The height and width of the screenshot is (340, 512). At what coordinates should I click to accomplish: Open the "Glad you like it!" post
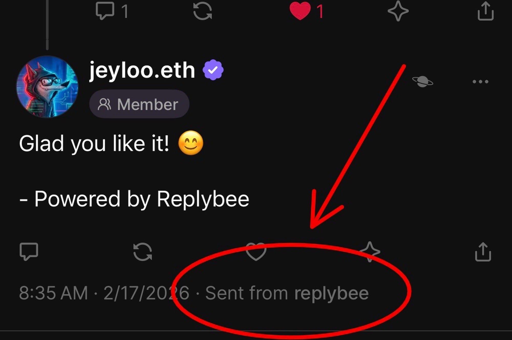pos(95,144)
